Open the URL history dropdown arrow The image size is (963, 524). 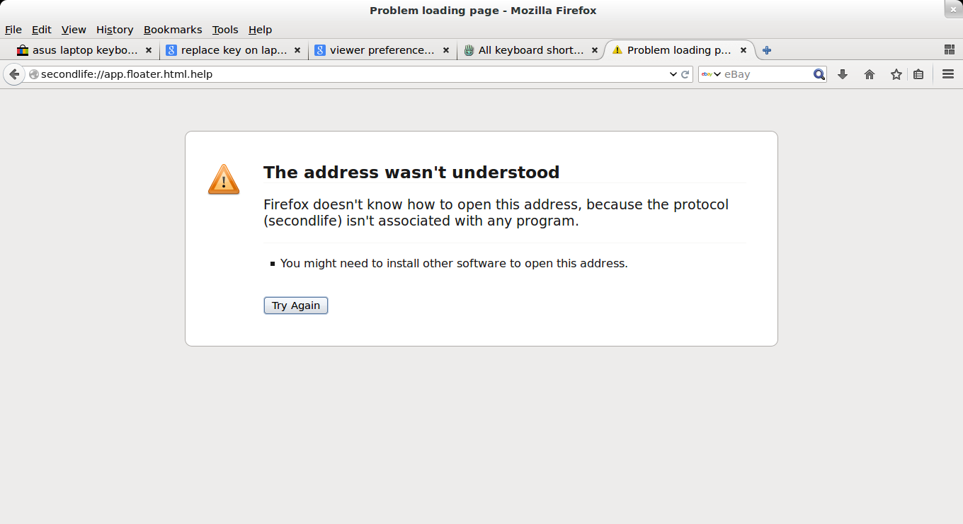[673, 74]
